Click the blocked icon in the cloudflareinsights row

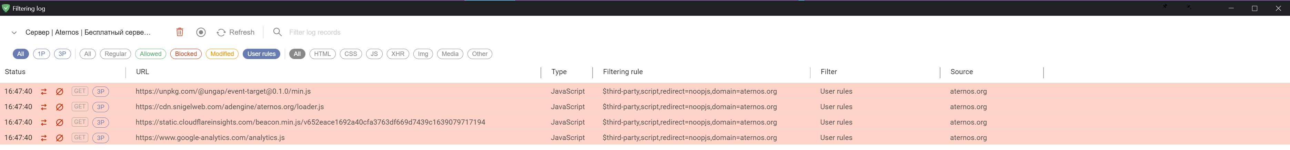60,123
